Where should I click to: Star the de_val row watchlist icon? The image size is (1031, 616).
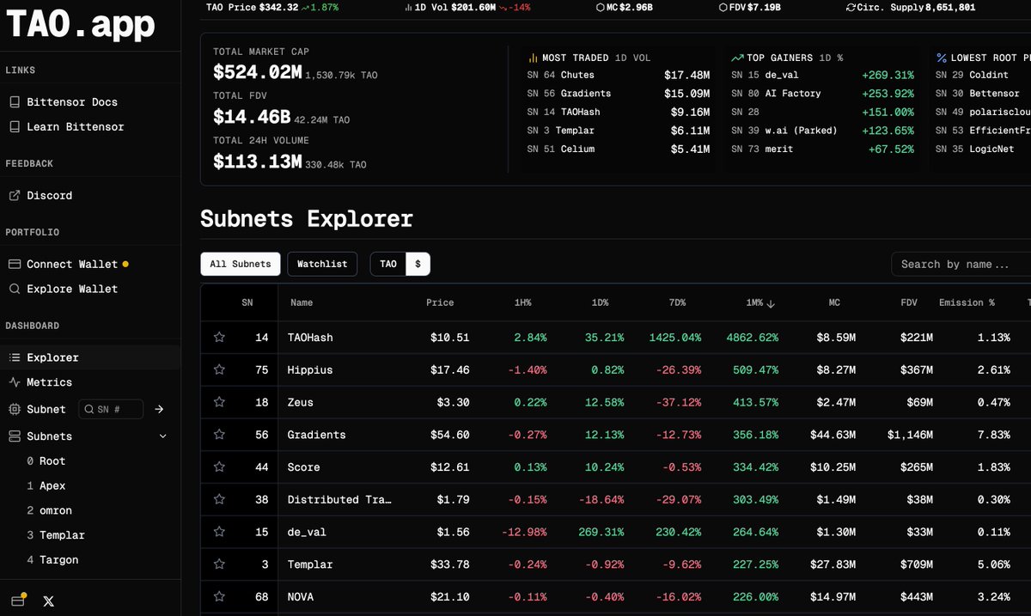(219, 532)
